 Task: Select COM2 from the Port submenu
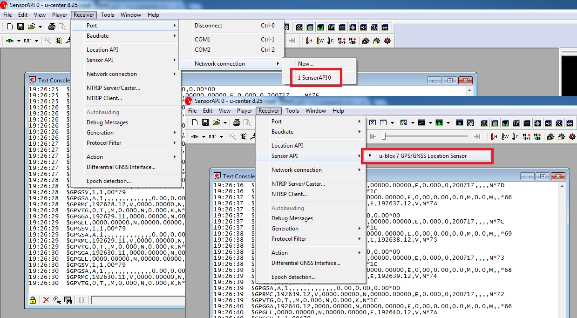point(203,50)
